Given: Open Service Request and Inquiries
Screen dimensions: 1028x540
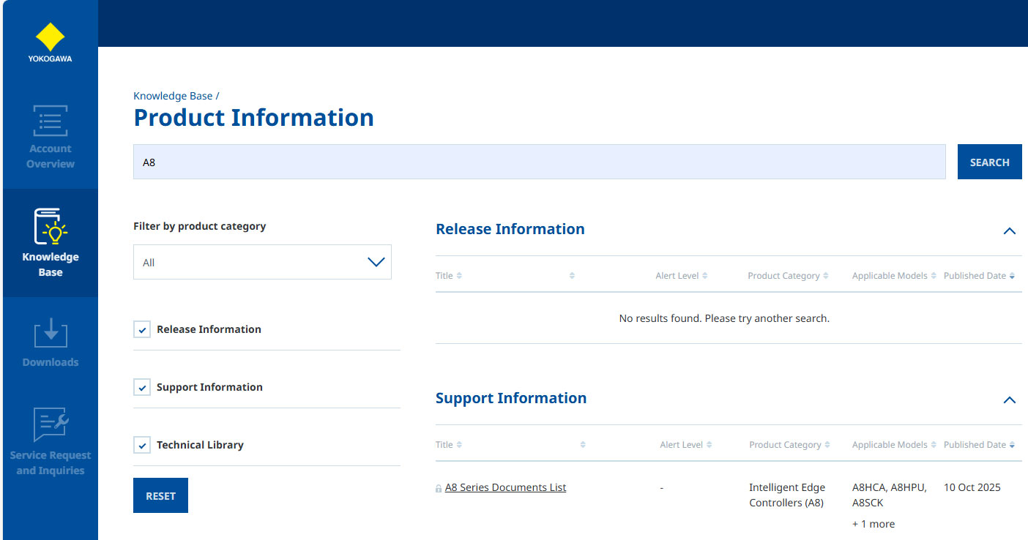Looking at the screenshot, I should tap(50, 443).
